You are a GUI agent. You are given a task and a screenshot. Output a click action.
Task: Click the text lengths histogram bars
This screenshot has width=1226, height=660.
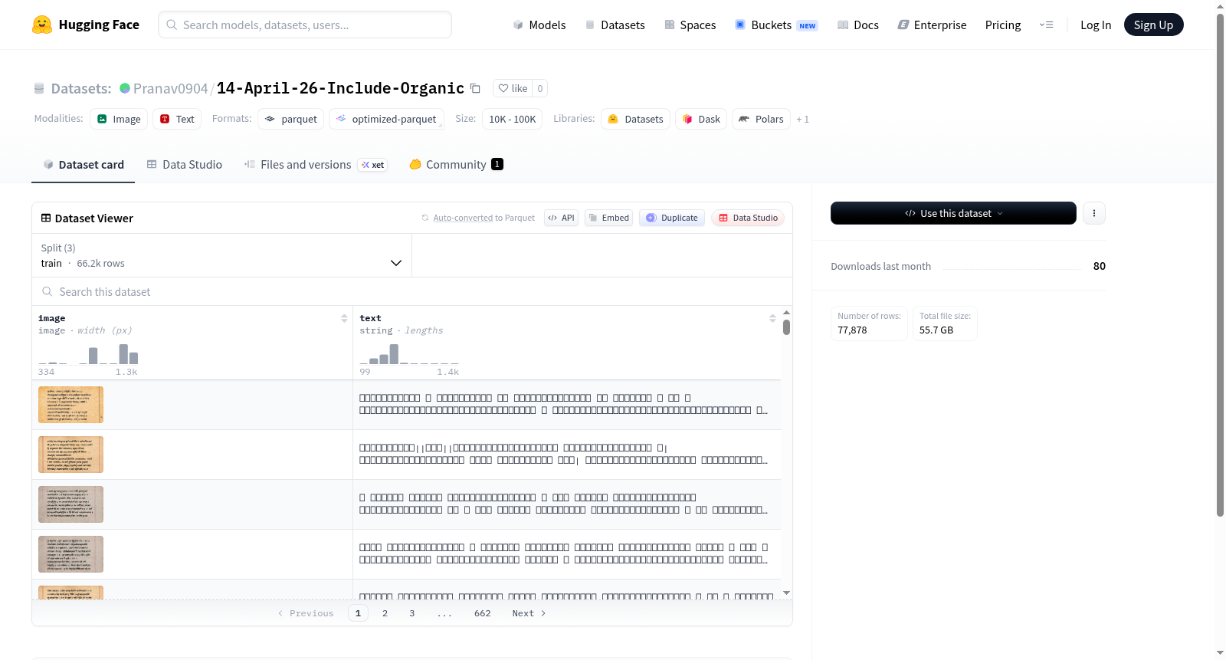[409, 353]
